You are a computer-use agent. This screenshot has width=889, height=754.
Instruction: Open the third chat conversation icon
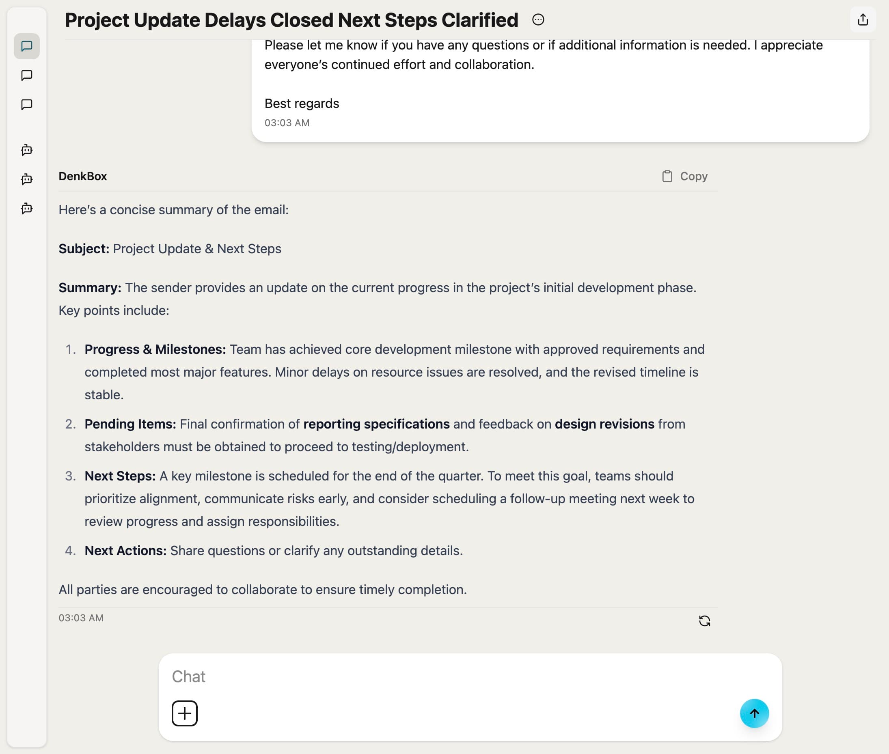click(26, 105)
